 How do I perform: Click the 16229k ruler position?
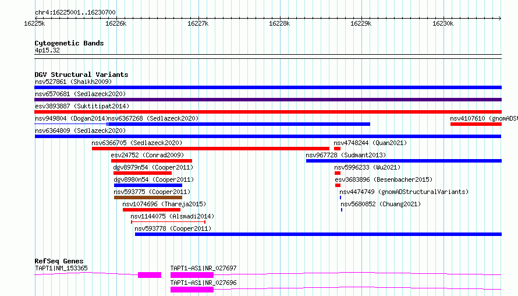pyautogui.click(x=361, y=23)
